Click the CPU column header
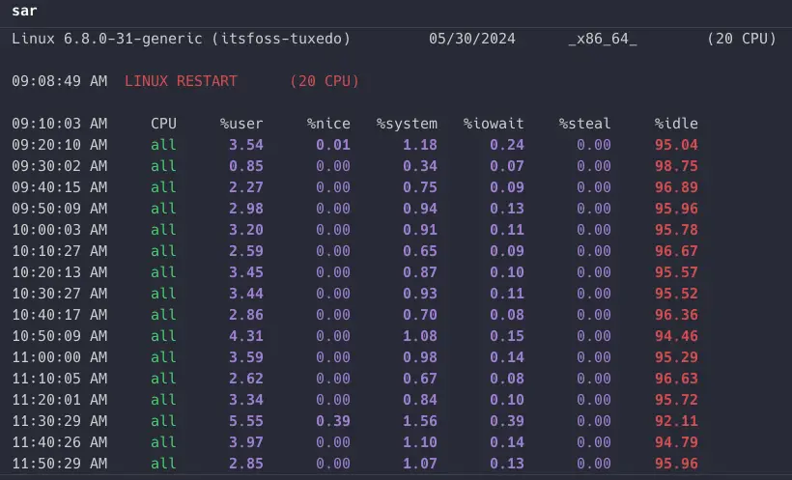This screenshot has height=480, width=792. click(x=163, y=124)
